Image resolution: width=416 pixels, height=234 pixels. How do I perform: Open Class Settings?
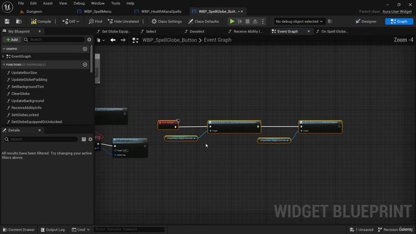(x=166, y=21)
